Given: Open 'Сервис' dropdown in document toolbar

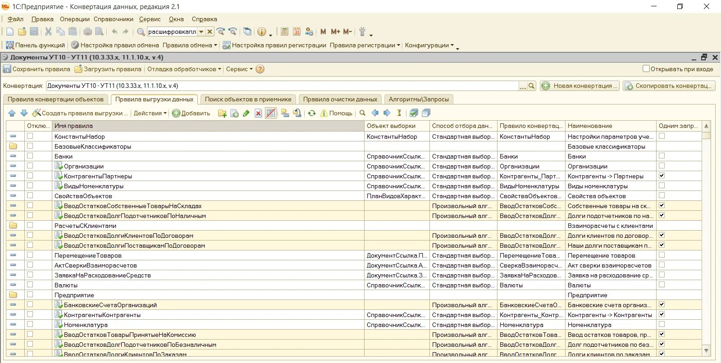Looking at the screenshot, I should click(239, 69).
